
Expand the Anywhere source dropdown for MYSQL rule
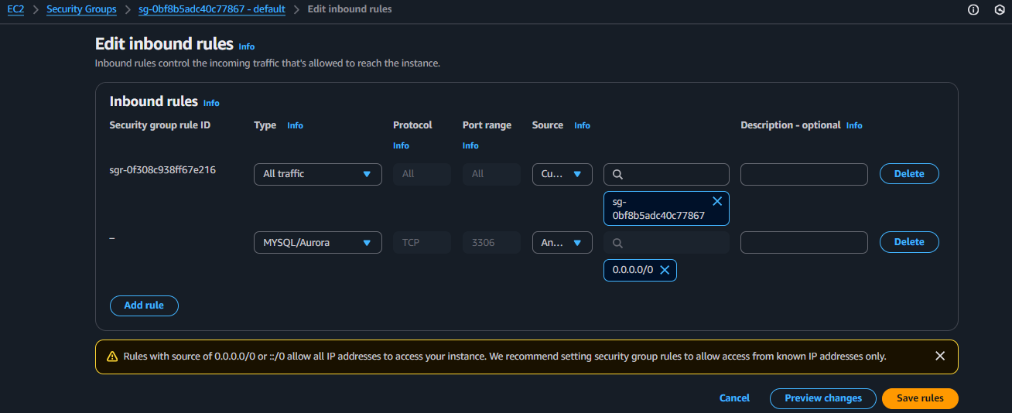[x=562, y=242]
